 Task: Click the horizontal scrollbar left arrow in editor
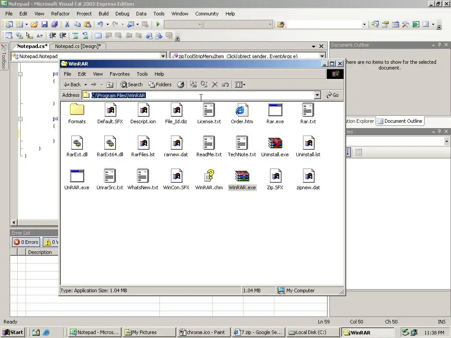pyautogui.click(x=14, y=222)
